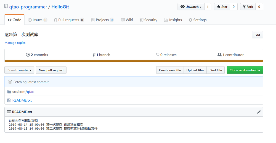Click the Manage topics link
The height and width of the screenshot is (143, 276).
tap(15, 43)
